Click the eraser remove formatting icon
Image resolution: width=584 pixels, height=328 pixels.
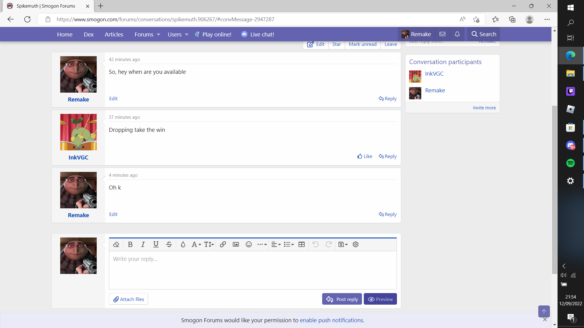coord(116,244)
